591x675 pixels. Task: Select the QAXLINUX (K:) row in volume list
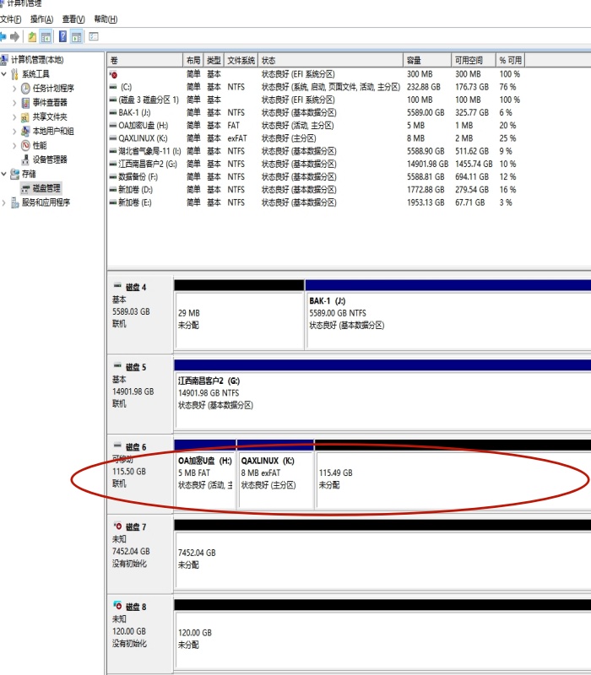click(144, 138)
